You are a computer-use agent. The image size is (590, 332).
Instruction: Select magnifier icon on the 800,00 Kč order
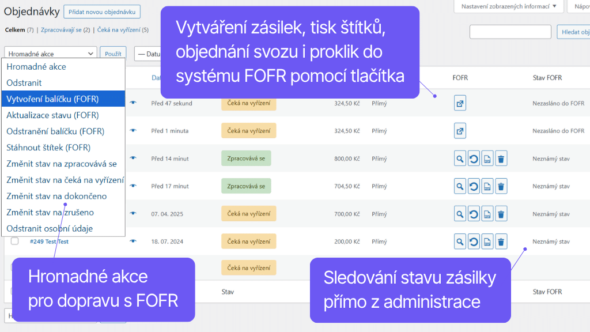460,158
